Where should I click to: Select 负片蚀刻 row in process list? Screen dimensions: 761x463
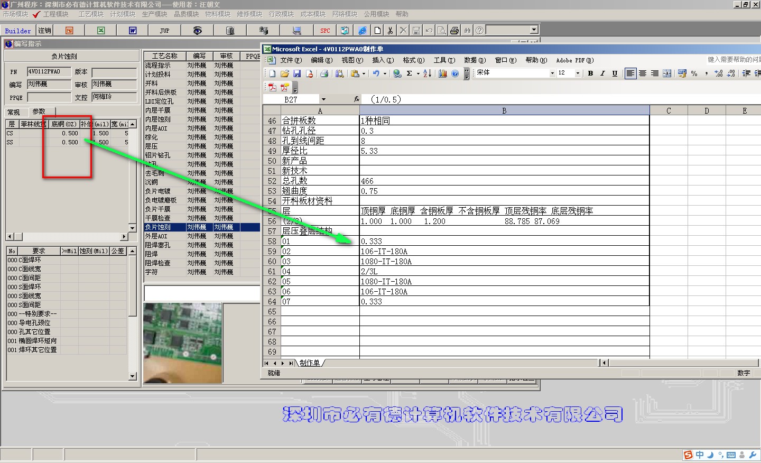(202, 227)
